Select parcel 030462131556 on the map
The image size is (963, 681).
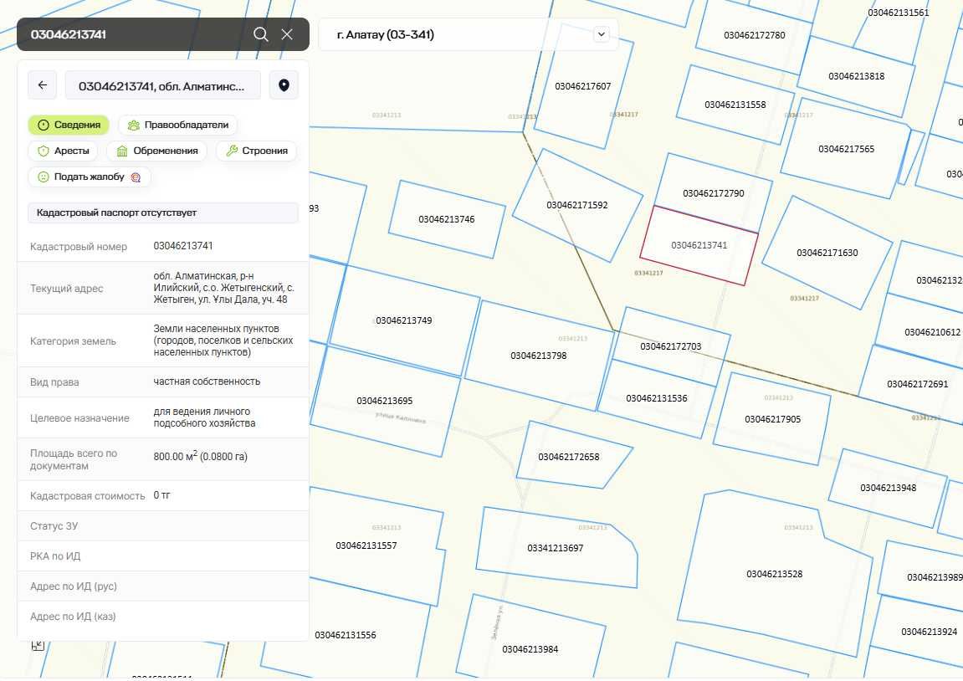[x=346, y=635]
